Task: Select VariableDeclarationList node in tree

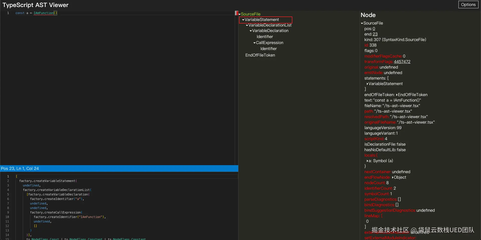Action: [x=270, y=25]
